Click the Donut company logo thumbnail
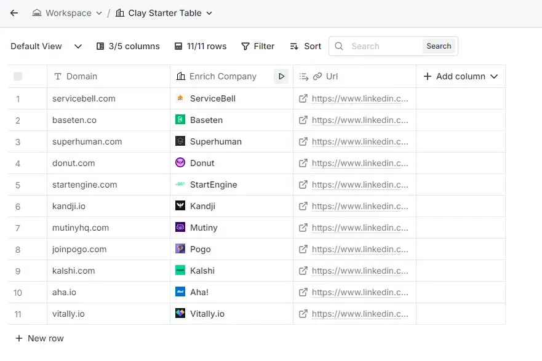542x361 pixels. point(180,163)
